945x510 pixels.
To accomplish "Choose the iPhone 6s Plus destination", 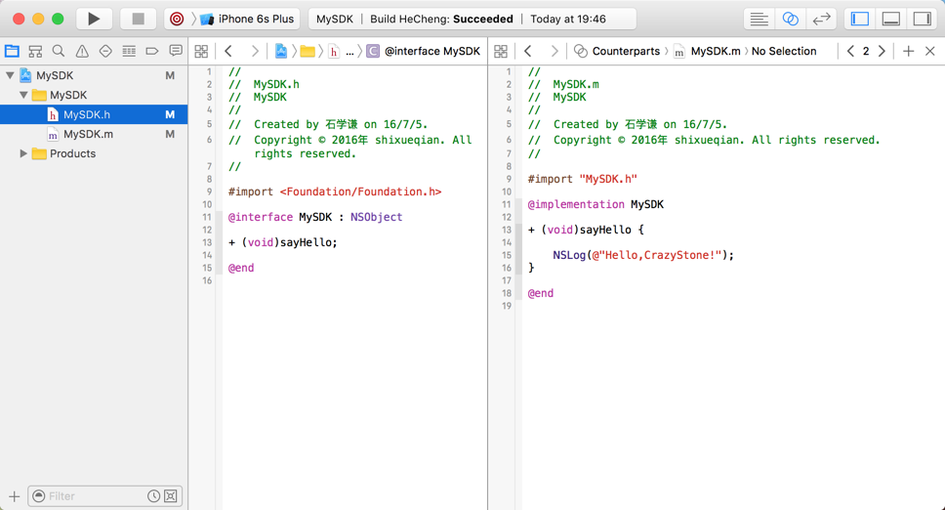I will pyautogui.click(x=247, y=19).
